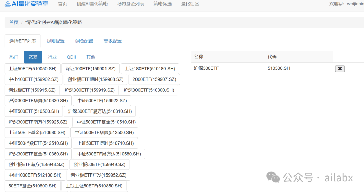Add 创业板50ETF(159949.SZ)
The height and width of the screenshot is (192, 364).
click(99, 165)
